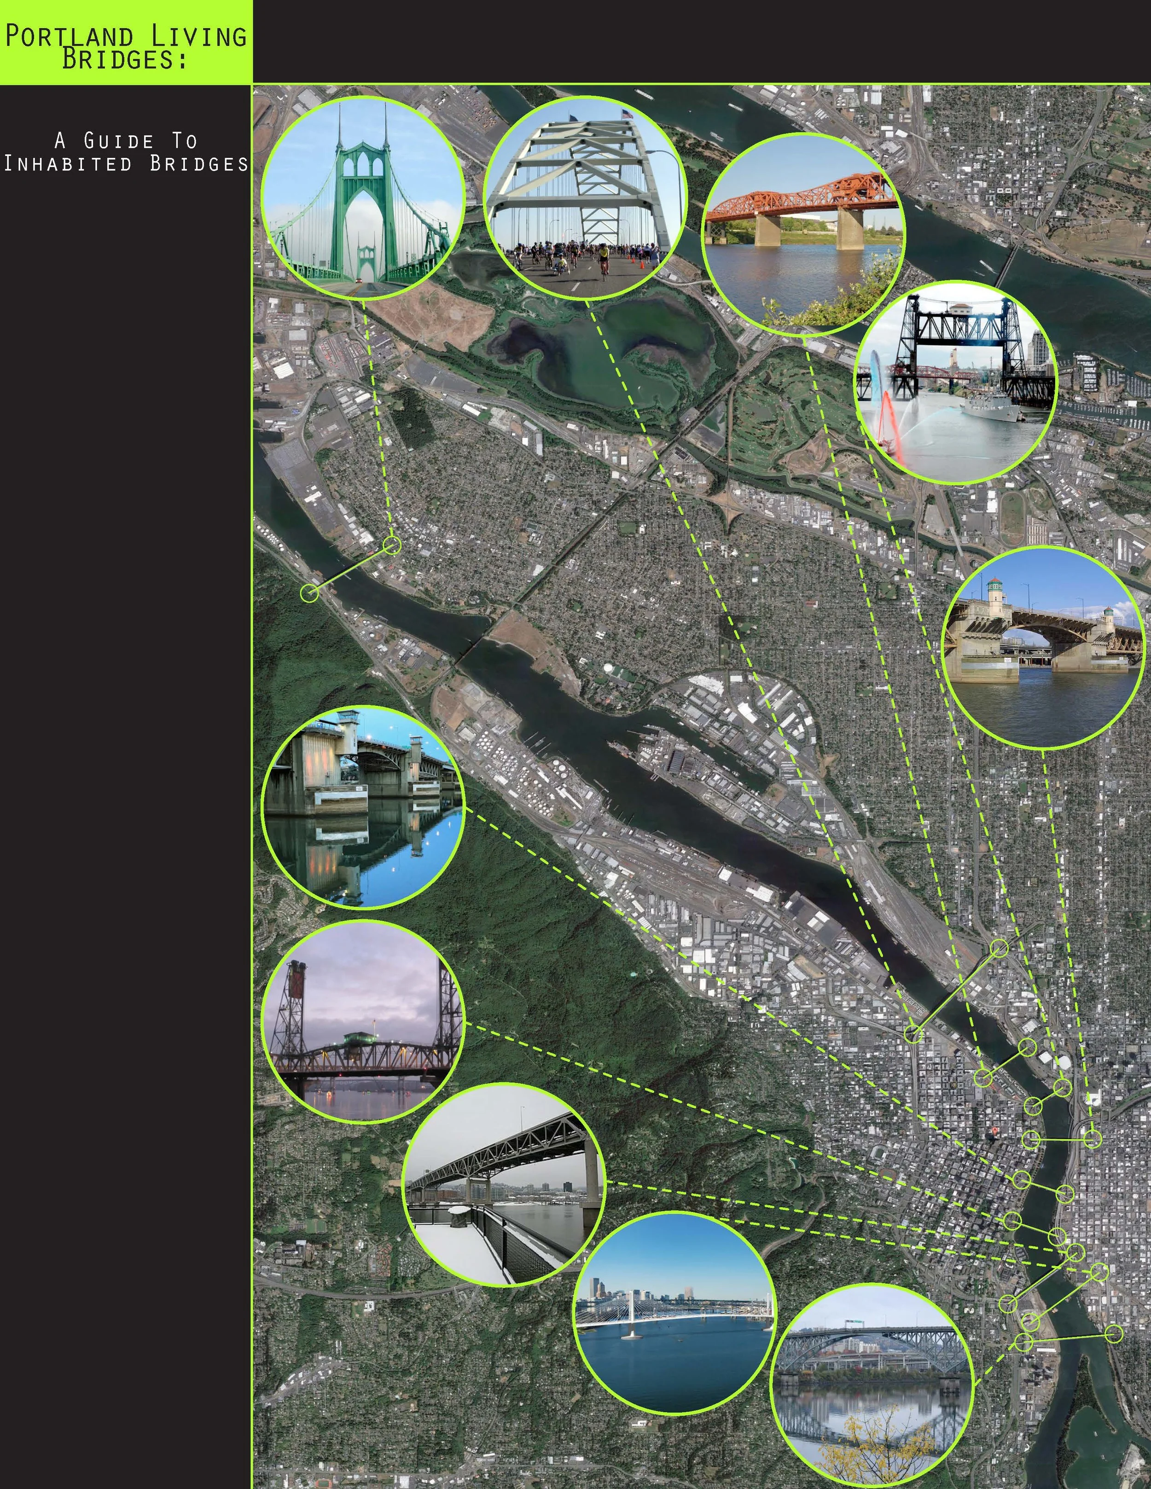Open the daytime bascule bridge photo with towers
The width and height of the screenshot is (1151, 1489).
(1043, 648)
